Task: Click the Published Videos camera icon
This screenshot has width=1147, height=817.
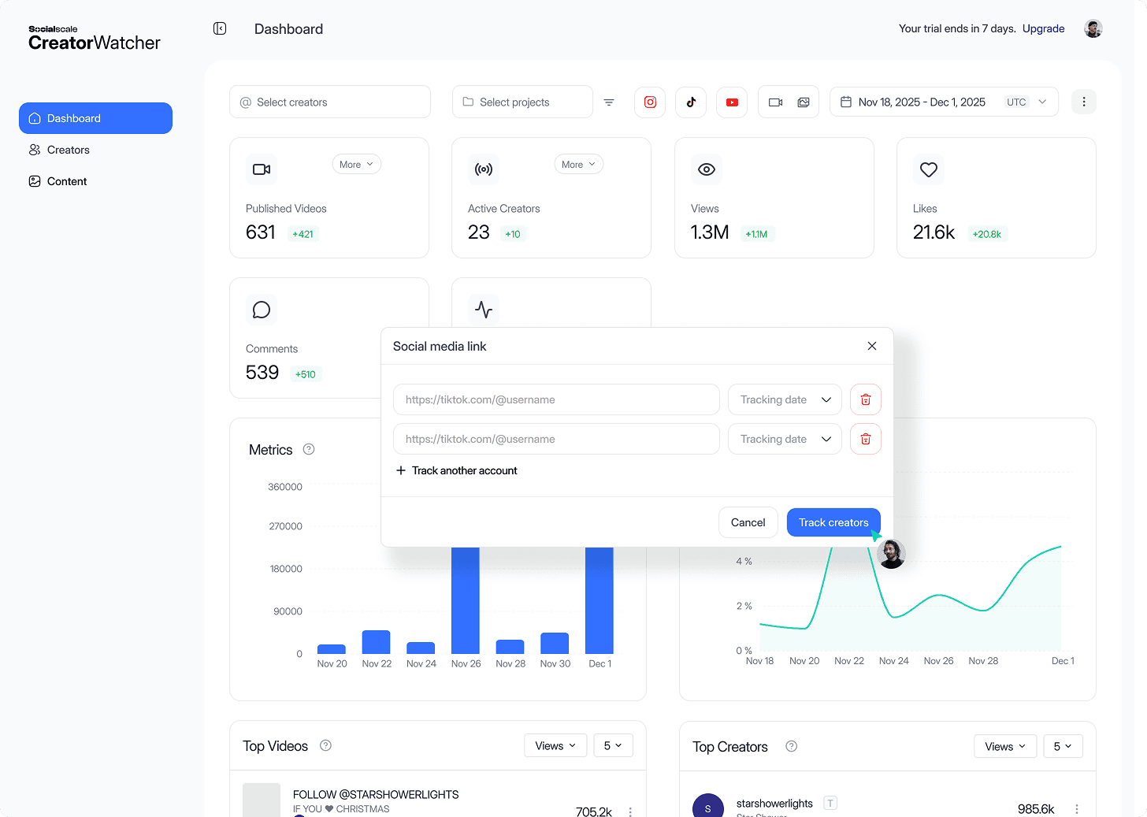Action: 262,169
